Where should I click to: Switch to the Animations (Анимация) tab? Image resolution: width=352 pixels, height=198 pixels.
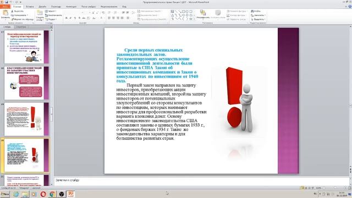click(71, 7)
